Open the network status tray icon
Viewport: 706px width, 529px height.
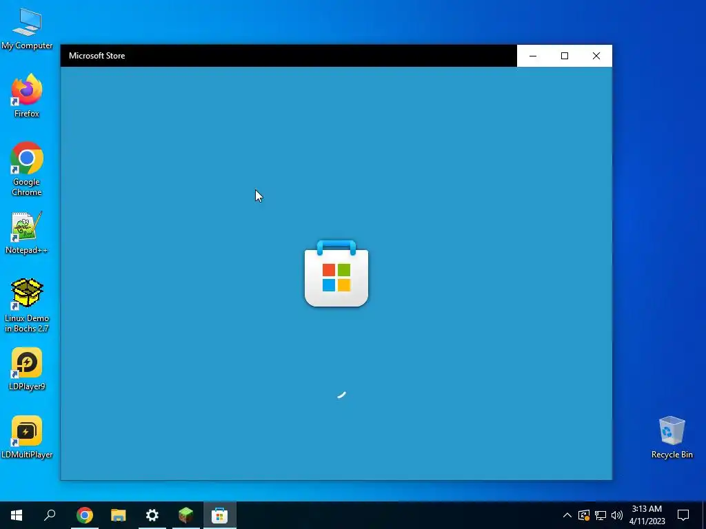click(x=601, y=515)
